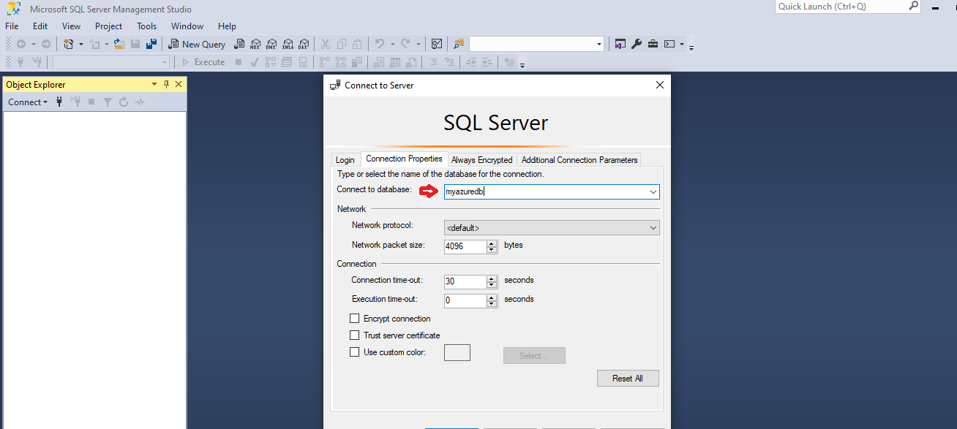Toggle auto-hide pin on Object Explorer
Image resolution: width=957 pixels, height=429 pixels.
(166, 84)
